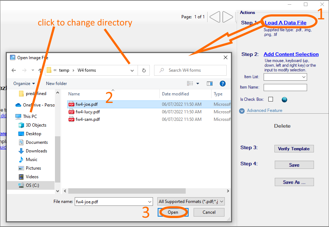The height and width of the screenshot is (227, 329).
Task: Click the blue Help icon in the dialog toolbar
Action: pos(223,83)
